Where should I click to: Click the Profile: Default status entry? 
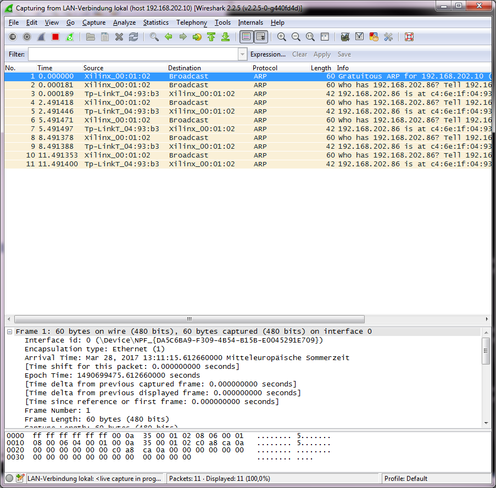tap(405, 479)
